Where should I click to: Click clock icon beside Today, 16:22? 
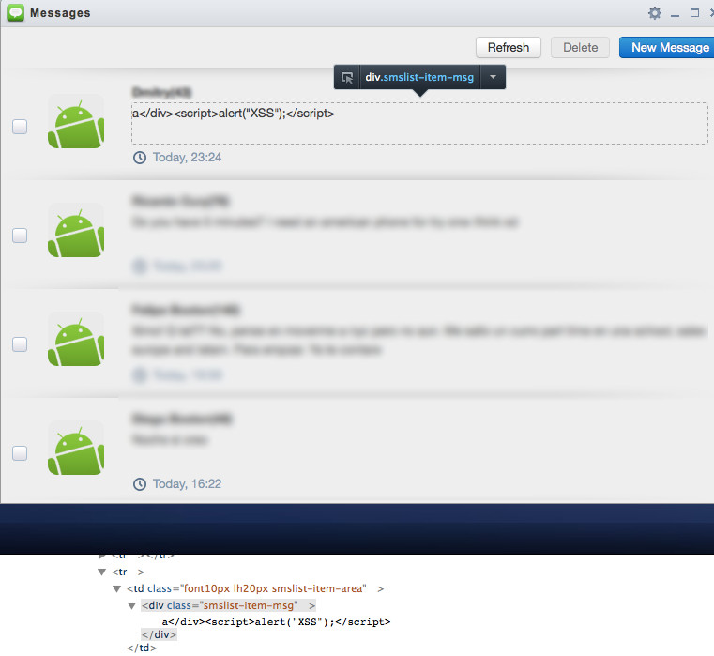[x=140, y=484]
